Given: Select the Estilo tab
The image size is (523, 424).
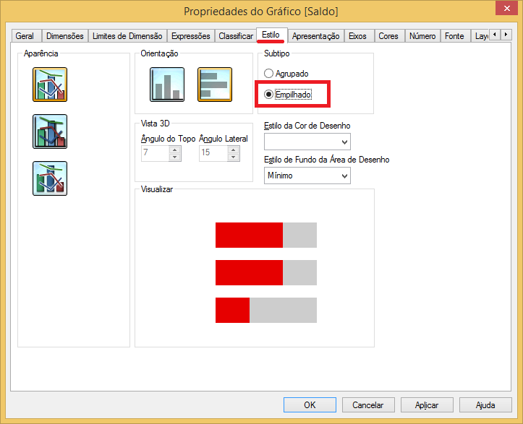Looking at the screenshot, I should (271, 35).
